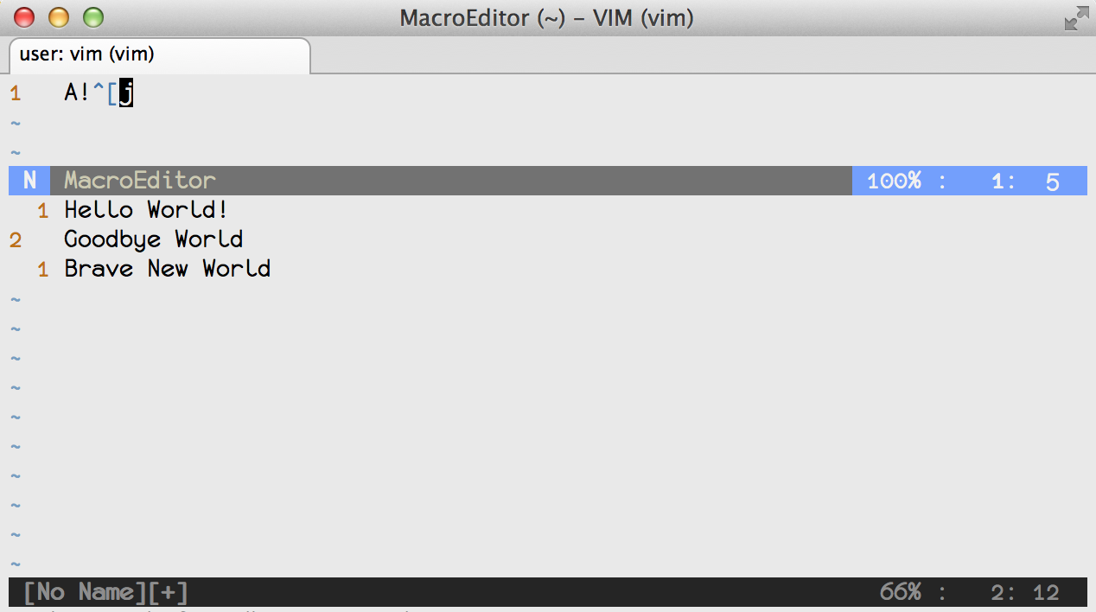The image size is (1096, 612).
Task: Select the "user: vim (vim)" tab
Action: pos(86,54)
